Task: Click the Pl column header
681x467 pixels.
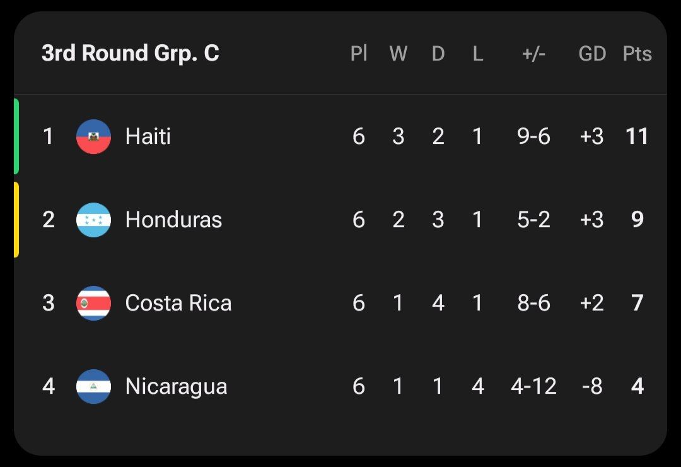Action: [359, 54]
